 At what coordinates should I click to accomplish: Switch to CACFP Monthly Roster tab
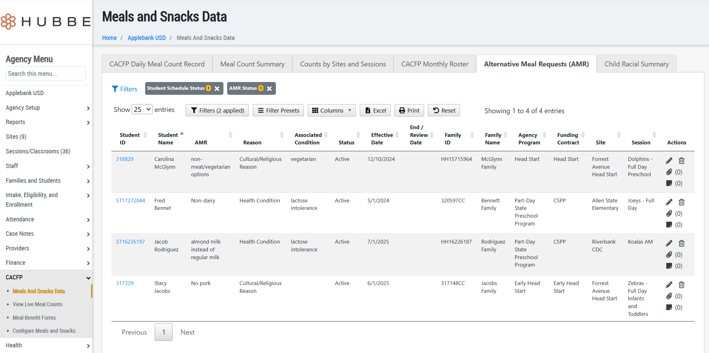pyautogui.click(x=435, y=64)
